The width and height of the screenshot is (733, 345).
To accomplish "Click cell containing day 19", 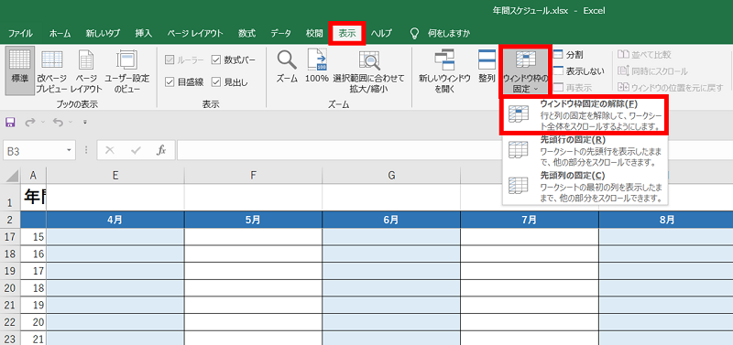I will pyautogui.click(x=33, y=306).
